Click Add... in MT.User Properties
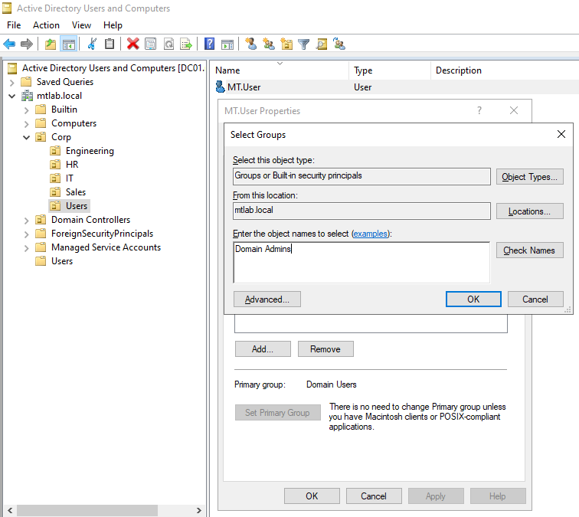579x517 pixels. pos(263,349)
